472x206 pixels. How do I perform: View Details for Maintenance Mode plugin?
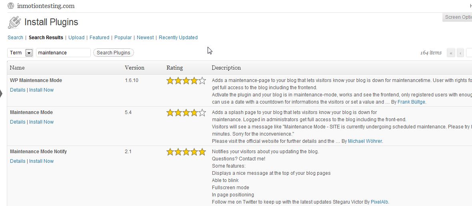pos(18,122)
